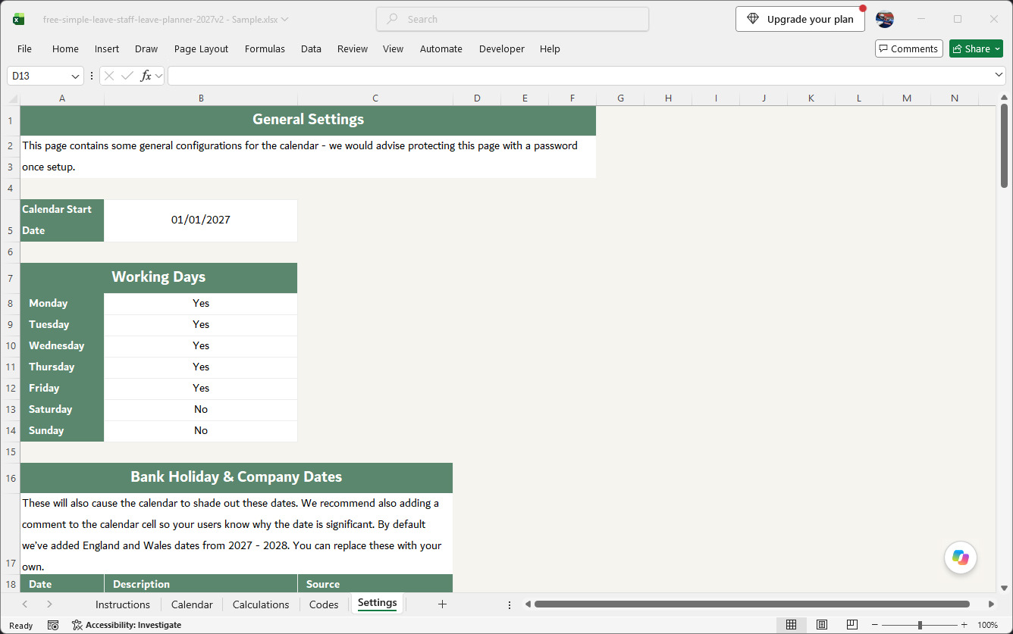This screenshot has width=1013, height=634.
Task: Click the horizontal scrollbar thumb
Action: click(751, 604)
